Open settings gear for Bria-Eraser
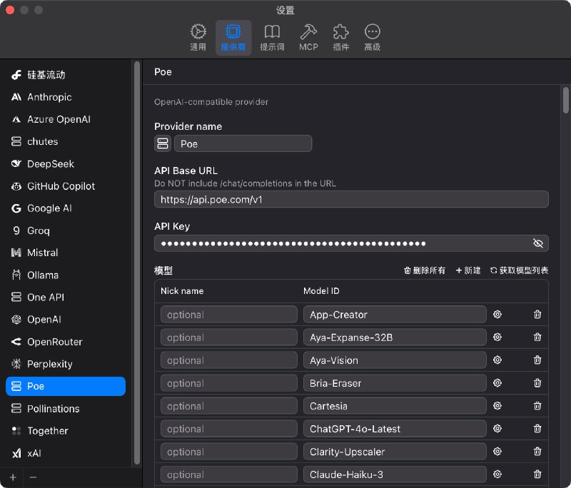Screen dimensions: 571x488 click(497, 383)
